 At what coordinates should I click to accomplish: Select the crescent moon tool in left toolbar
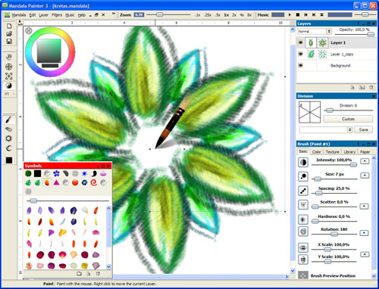tap(9, 148)
